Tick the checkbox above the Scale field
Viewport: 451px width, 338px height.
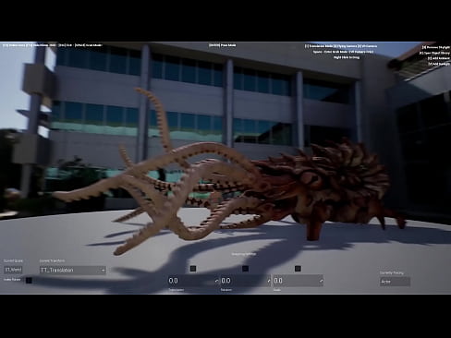tap(298, 269)
